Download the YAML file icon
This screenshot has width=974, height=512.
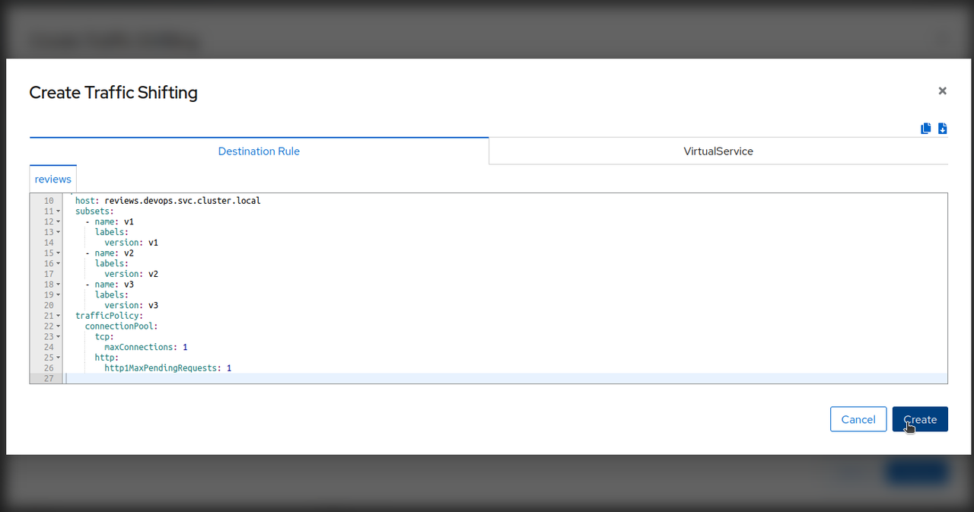[x=943, y=129]
